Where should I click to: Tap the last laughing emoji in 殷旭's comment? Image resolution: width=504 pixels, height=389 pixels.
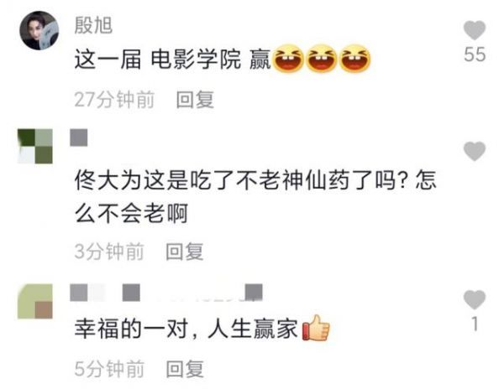tap(354, 59)
